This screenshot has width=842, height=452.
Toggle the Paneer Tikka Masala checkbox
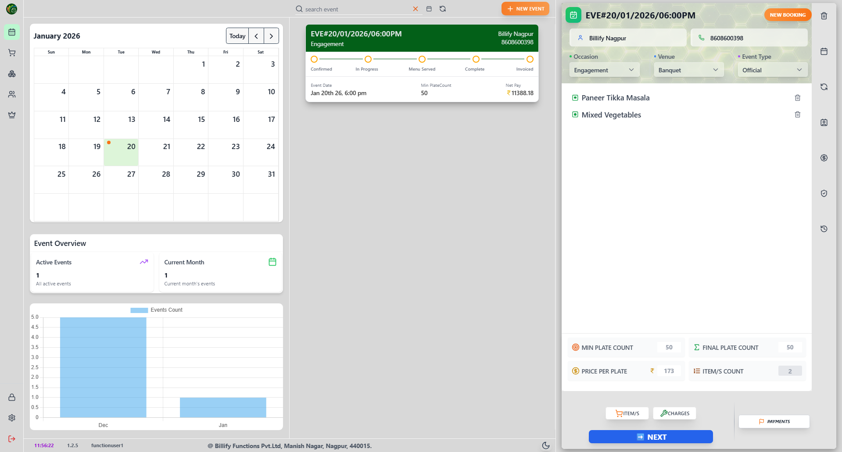click(575, 98)
